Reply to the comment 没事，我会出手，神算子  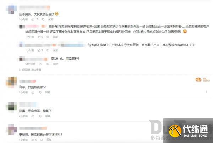48,116
